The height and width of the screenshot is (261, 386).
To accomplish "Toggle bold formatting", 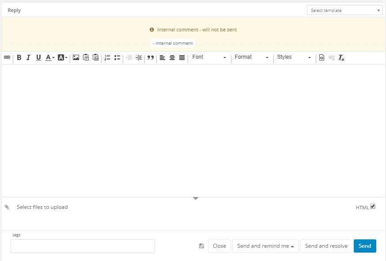I will 19,57.
